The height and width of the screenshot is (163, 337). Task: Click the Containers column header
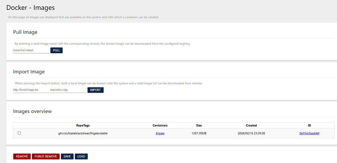click(x=160, y=126)
